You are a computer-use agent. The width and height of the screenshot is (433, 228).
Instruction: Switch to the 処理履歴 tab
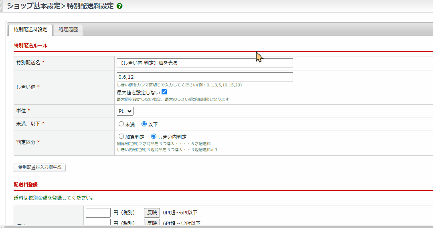[68, 30]
